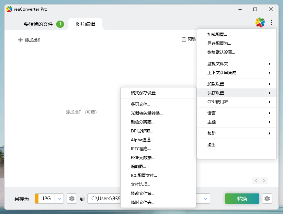
Task: Click the output path field C:\Users
Action: click(104, 199)
